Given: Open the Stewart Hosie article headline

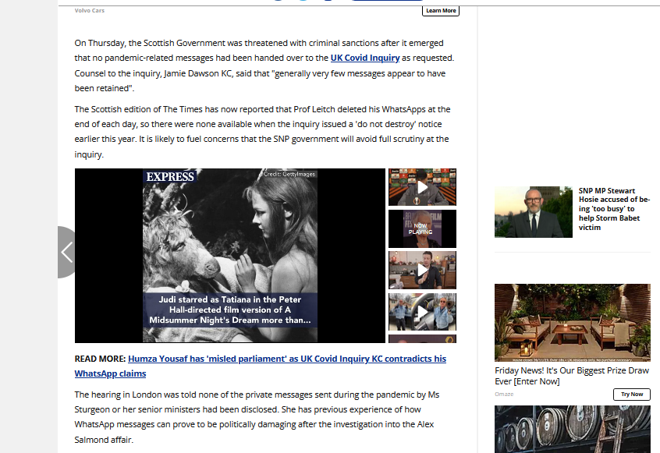Looking at the screenshot, I should (614, 209).
